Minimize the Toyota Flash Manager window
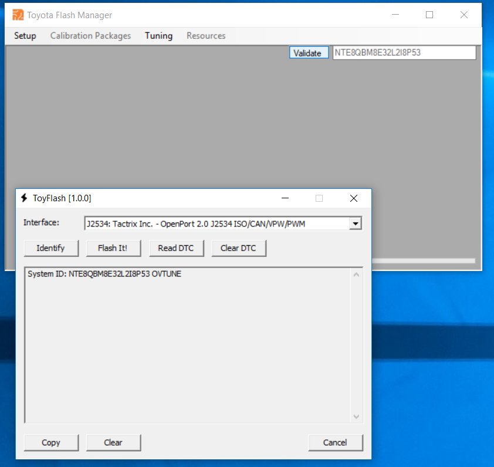Screen dimensions: 494x467 (x=395, y=15)
